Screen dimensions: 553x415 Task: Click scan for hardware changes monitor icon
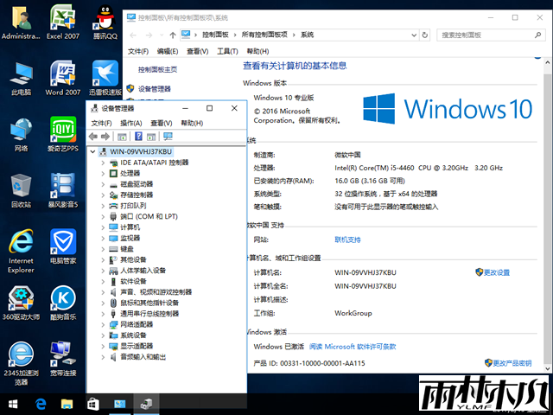pyautogui.click(x=168, y=137)
